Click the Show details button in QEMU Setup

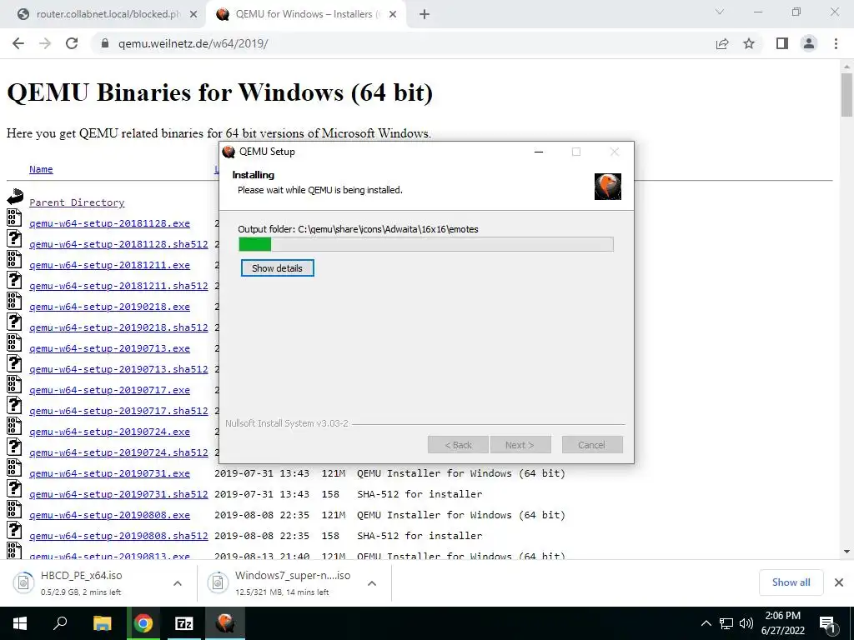(x=277, y=268)
